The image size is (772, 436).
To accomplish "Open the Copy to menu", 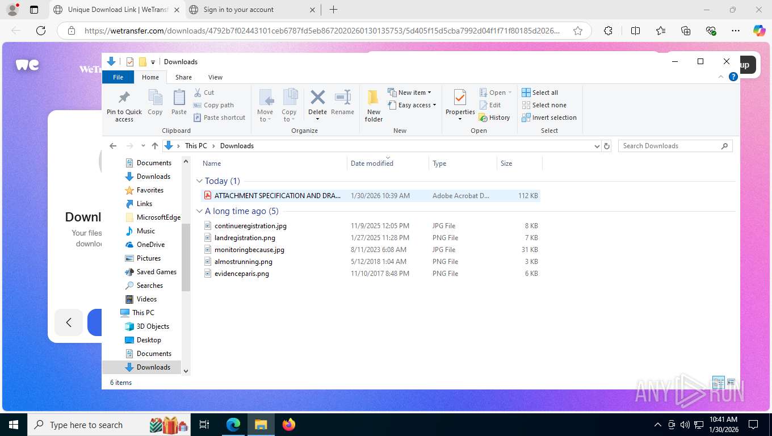I will tap(289, 106).
